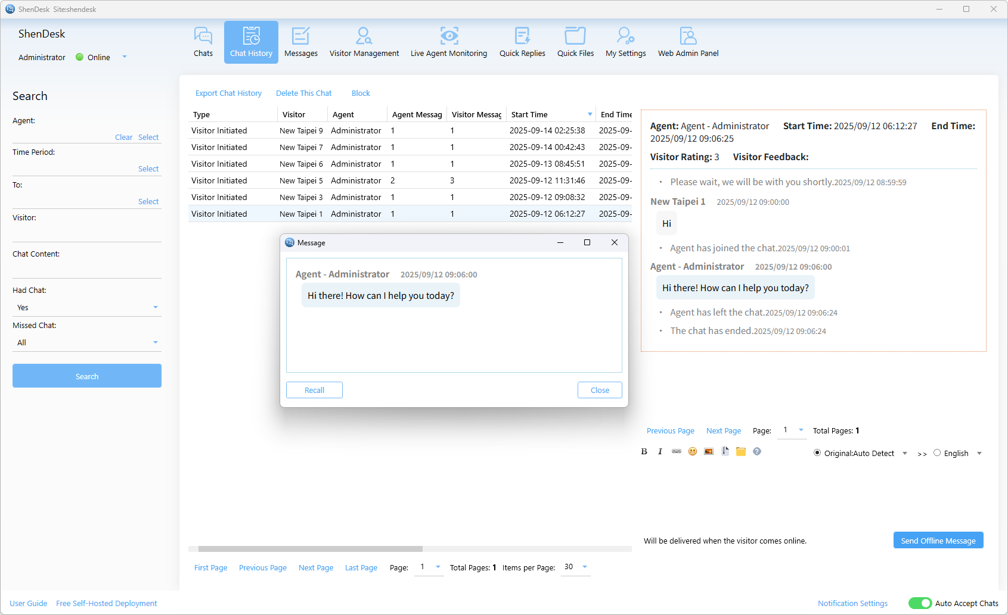The image size is (1008, 615).
Task: Open Live Agent Monitoring
Action: (448, 42)
